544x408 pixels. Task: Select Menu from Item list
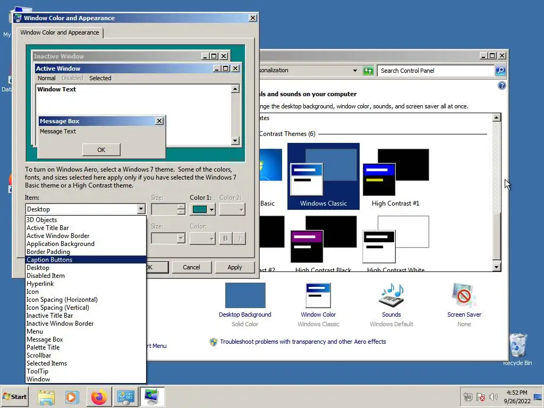[x=86, y=331]
